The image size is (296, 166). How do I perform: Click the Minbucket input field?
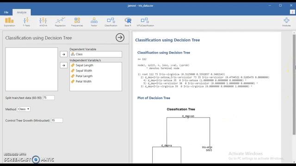tap(57, 120)
